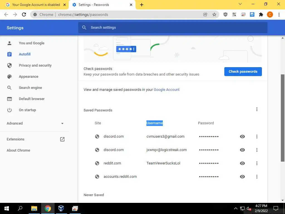This screenshot has height=214, width=285.
Task: Select Autofill in the sidebar
Action: 25,54
